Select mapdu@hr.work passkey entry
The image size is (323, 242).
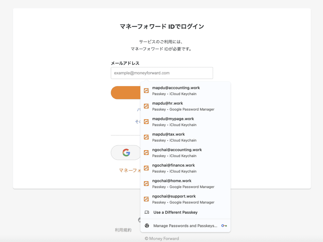click(185, 106)
